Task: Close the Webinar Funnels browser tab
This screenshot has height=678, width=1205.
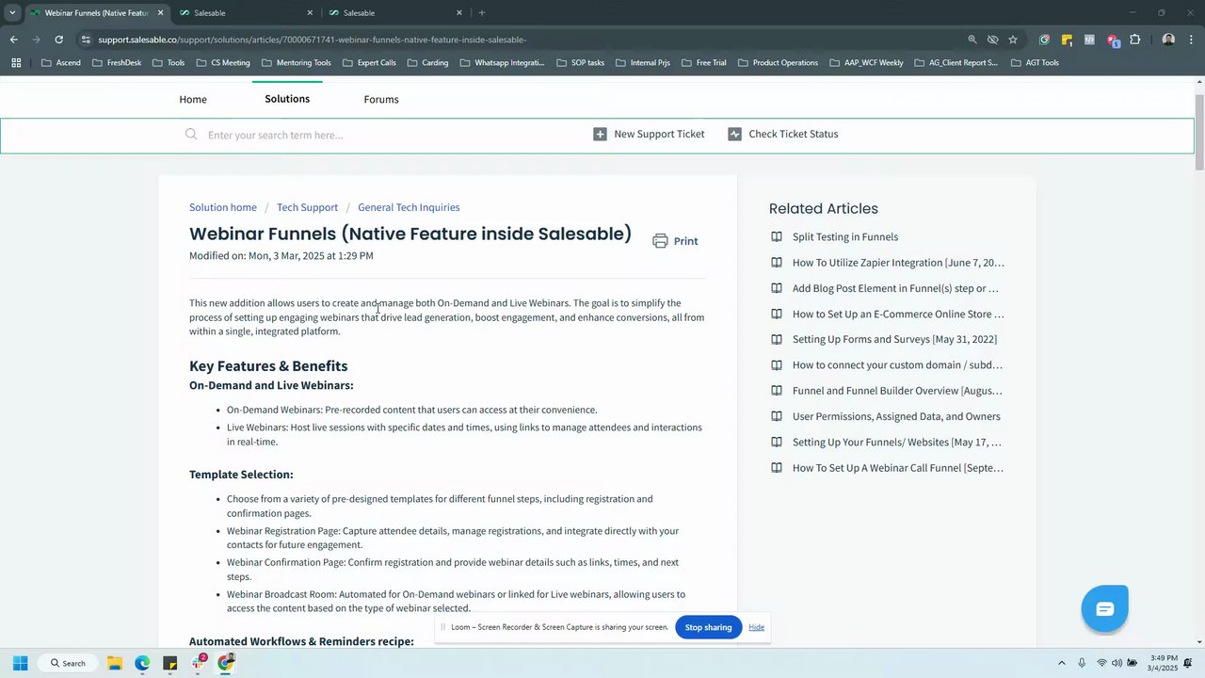Action: click(x=161, y=13)
